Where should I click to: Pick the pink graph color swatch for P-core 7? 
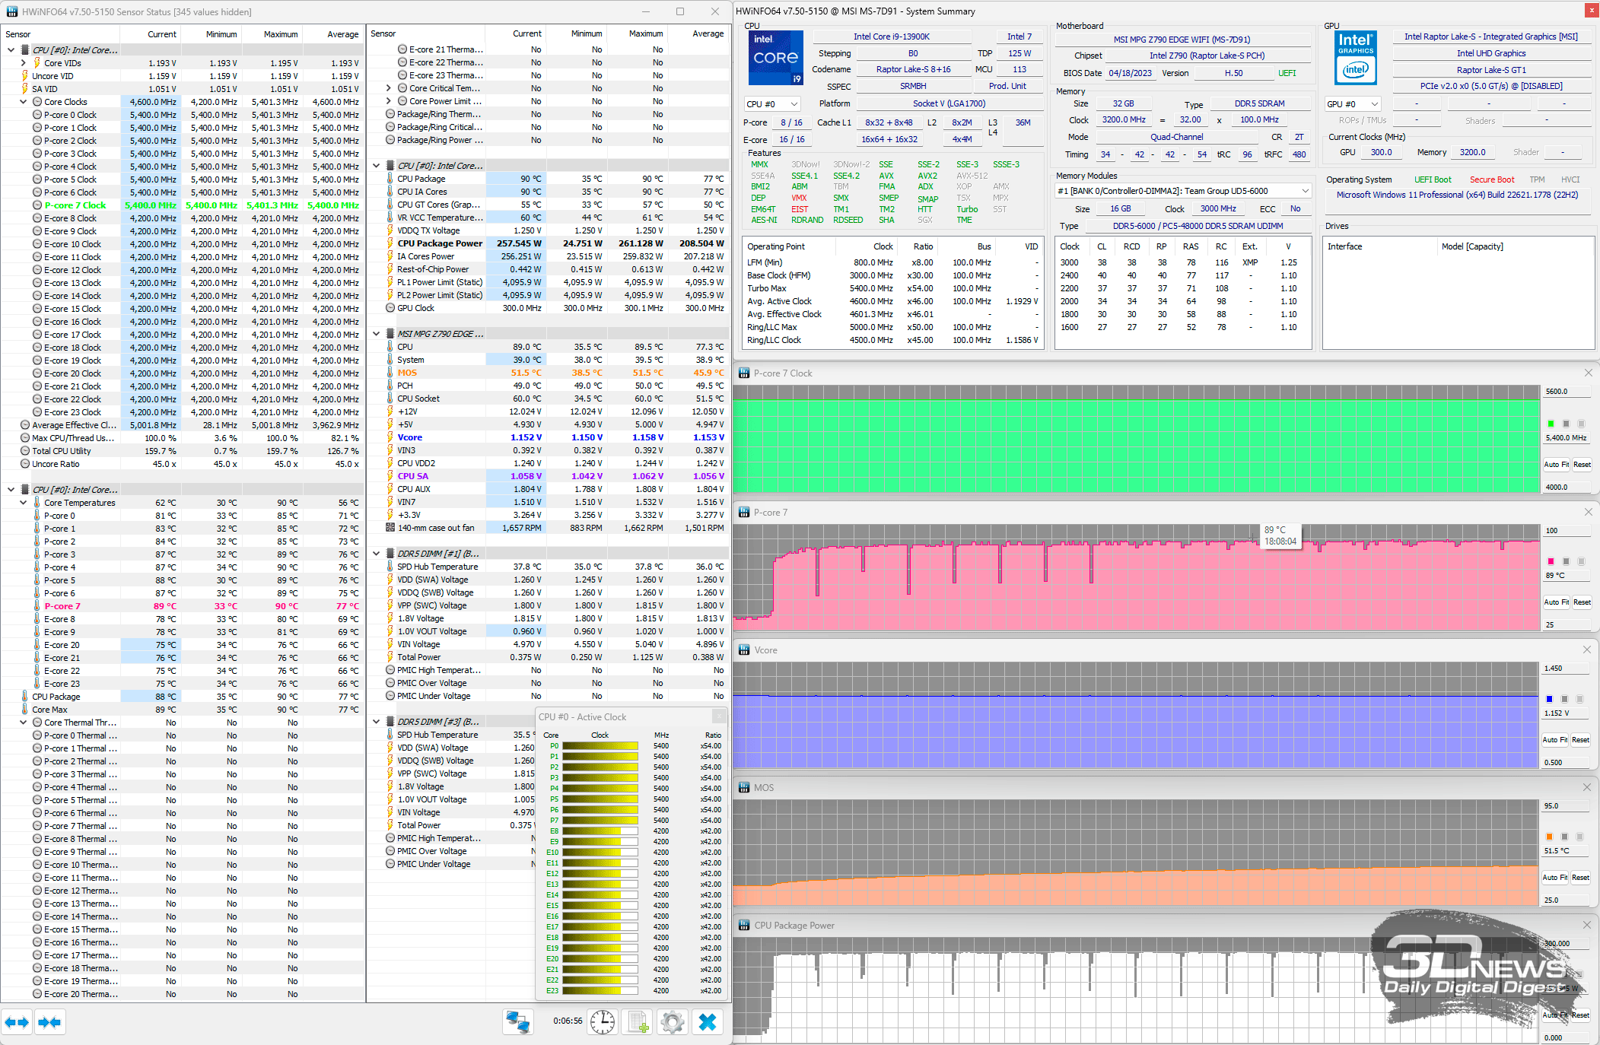tap(1551, 561)
